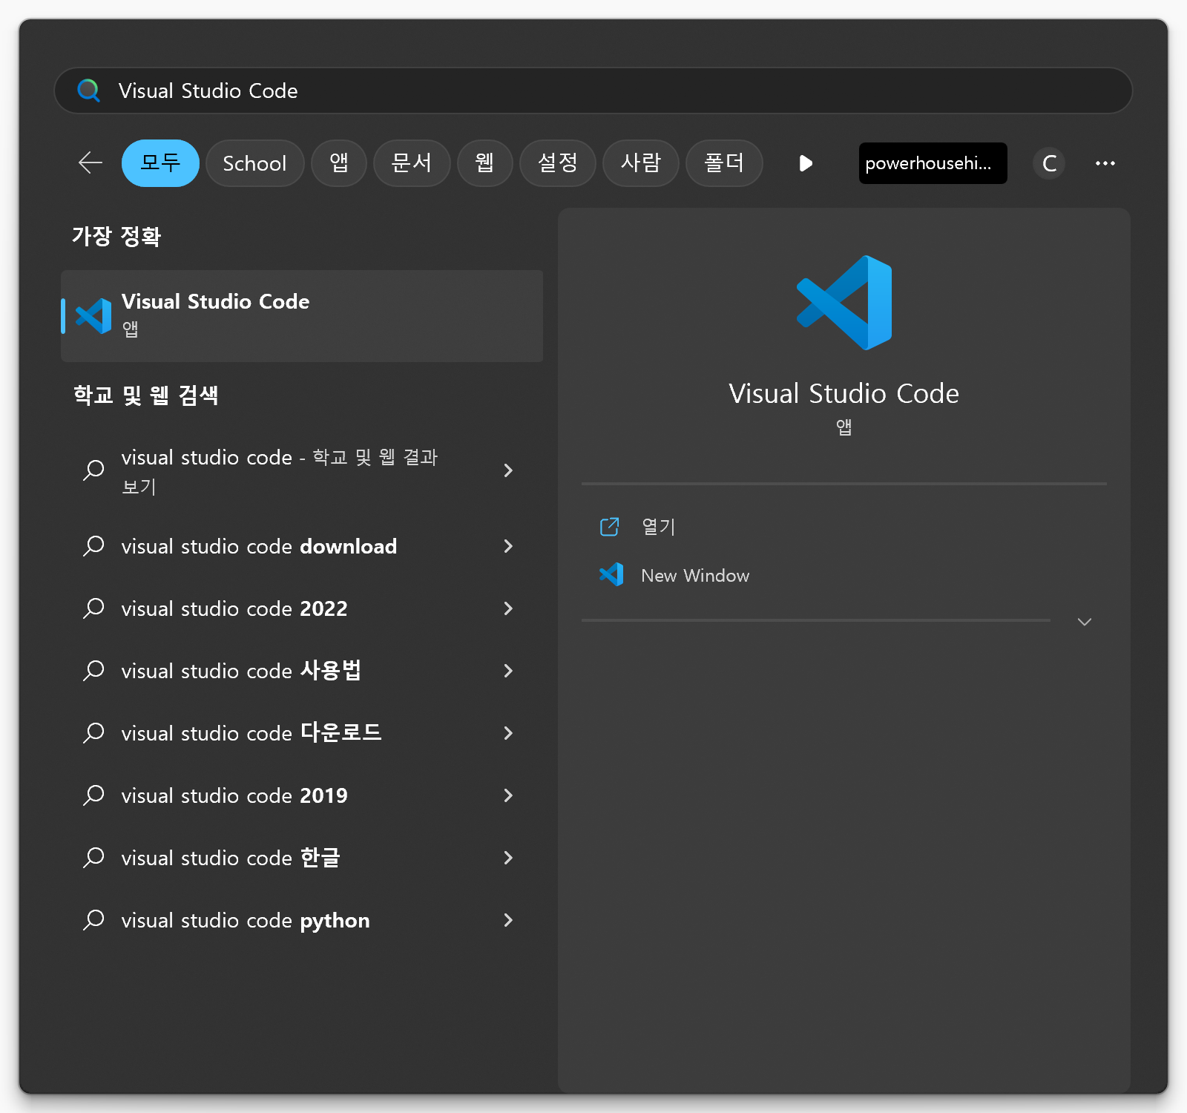Click search icon beside '학교 및 웹 결과 보기'
This screenshot has height=1113, width=1187.
coord(93,470)
